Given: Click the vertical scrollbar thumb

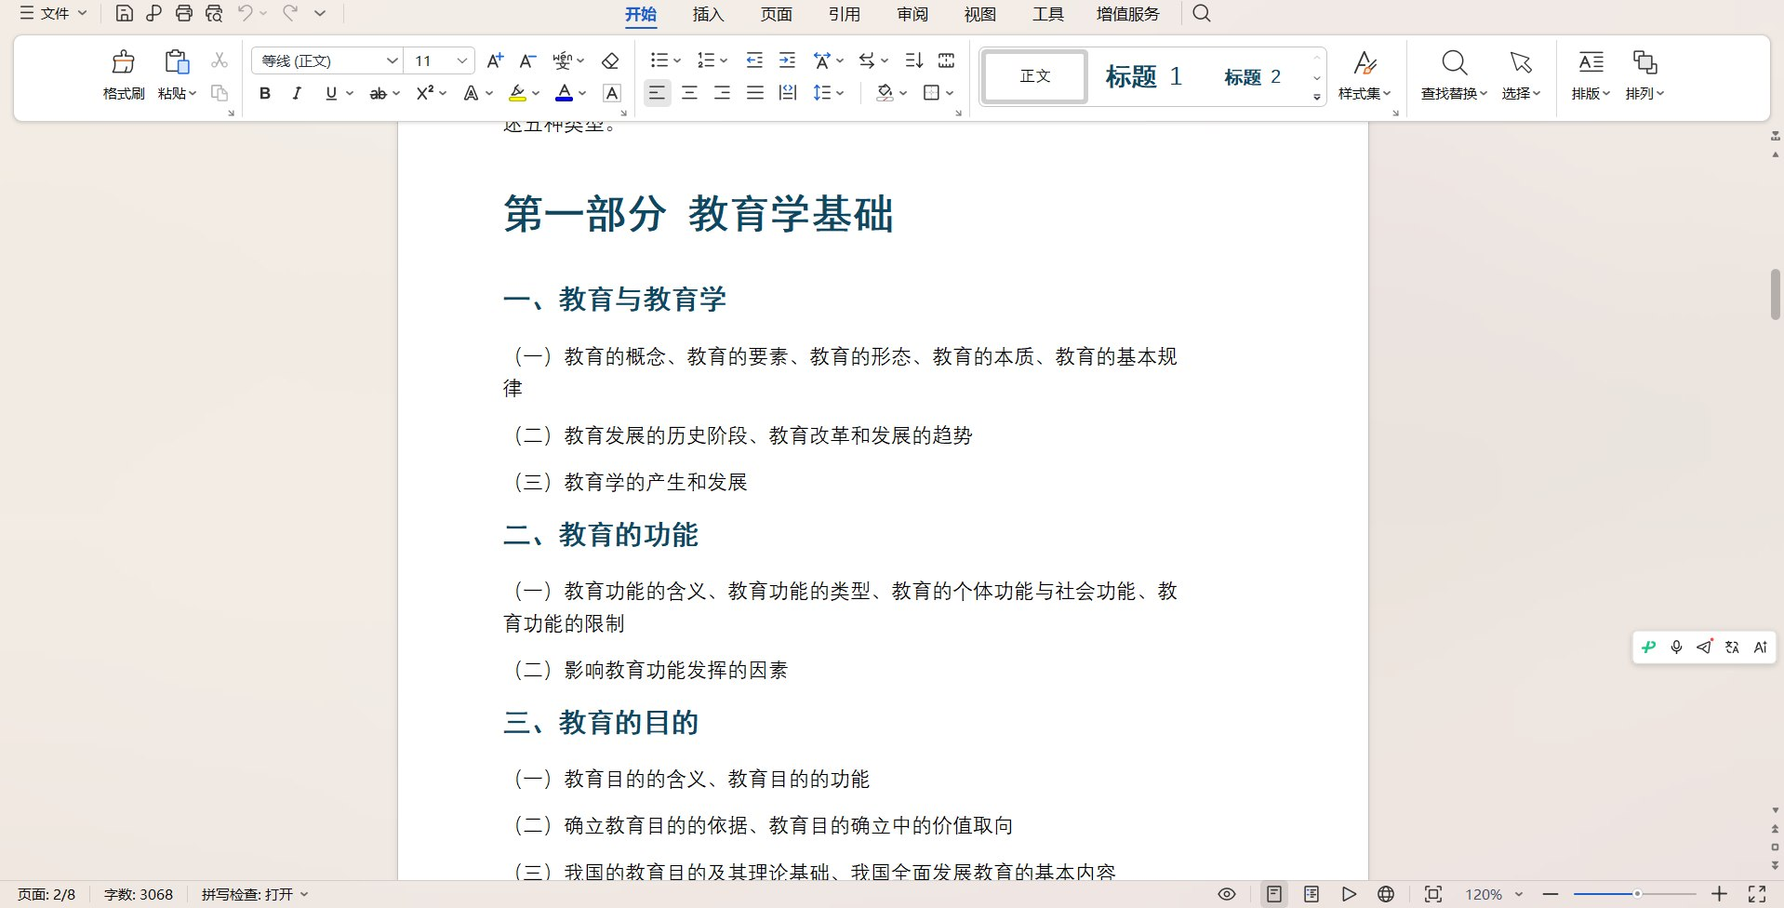Looking at the screenshot, I should [x=1775, y=294].
